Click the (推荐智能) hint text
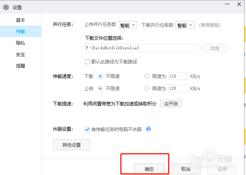The height and width of the screenshot is (175, 246). 210,25
